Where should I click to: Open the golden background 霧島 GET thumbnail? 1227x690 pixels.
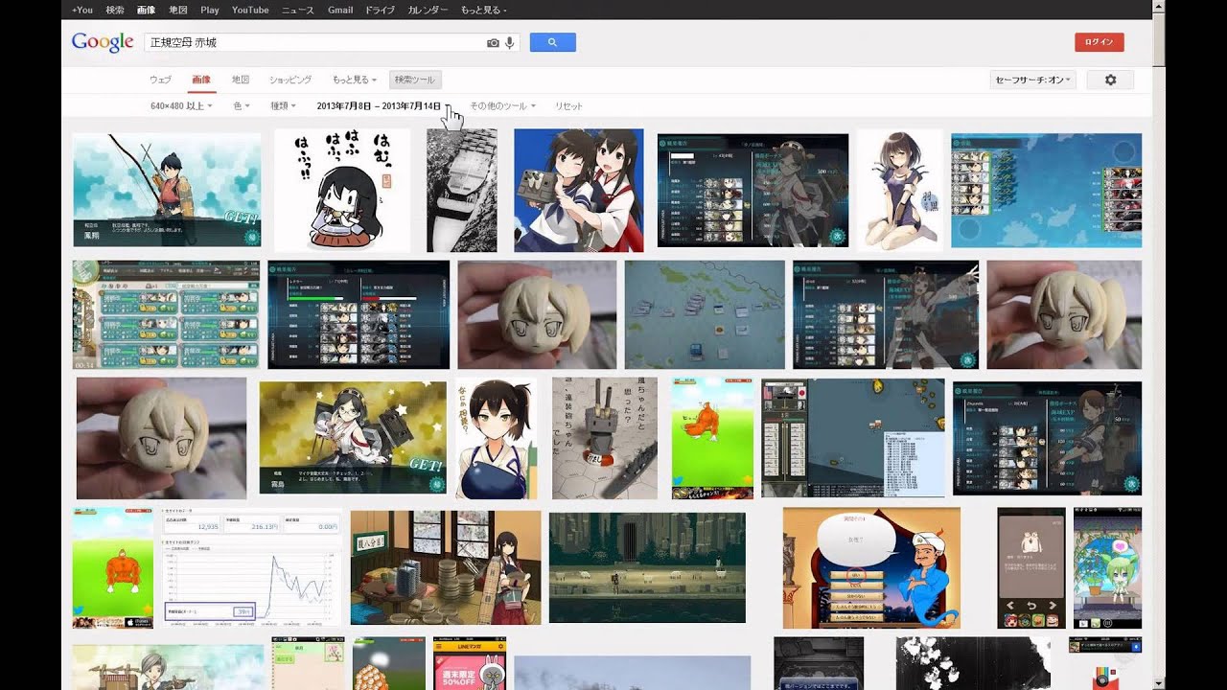point(353,437)
